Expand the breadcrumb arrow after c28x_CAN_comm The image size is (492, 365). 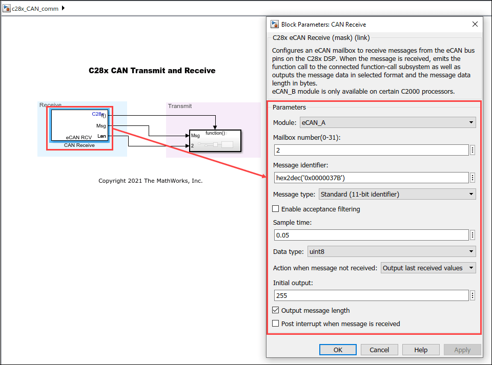(x=63, y=8)
